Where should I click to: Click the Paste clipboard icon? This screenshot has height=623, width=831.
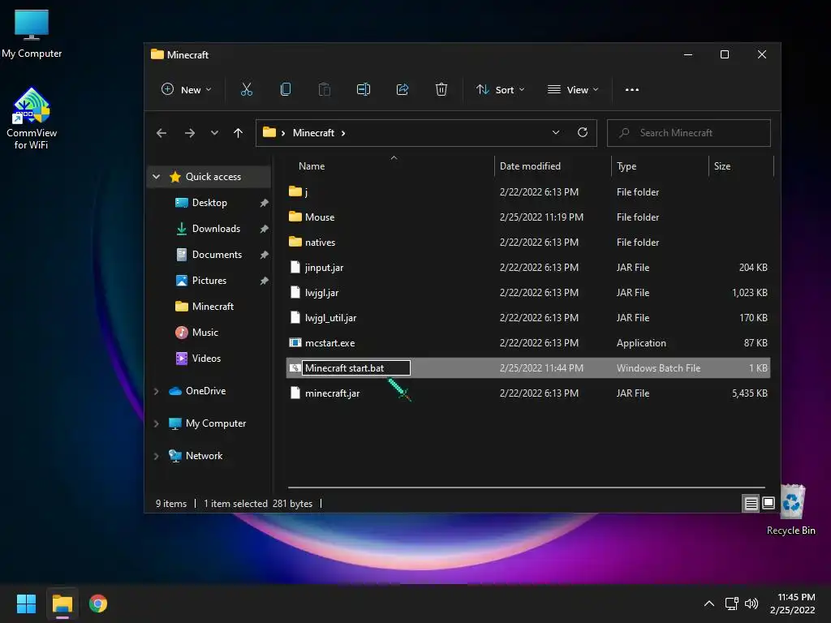pyautogui.click(x=325, y=89)
